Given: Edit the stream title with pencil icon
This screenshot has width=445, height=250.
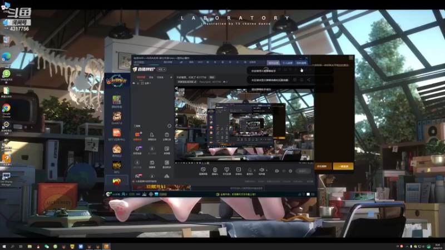Looking at the screenshot, I should coord(195,82).
